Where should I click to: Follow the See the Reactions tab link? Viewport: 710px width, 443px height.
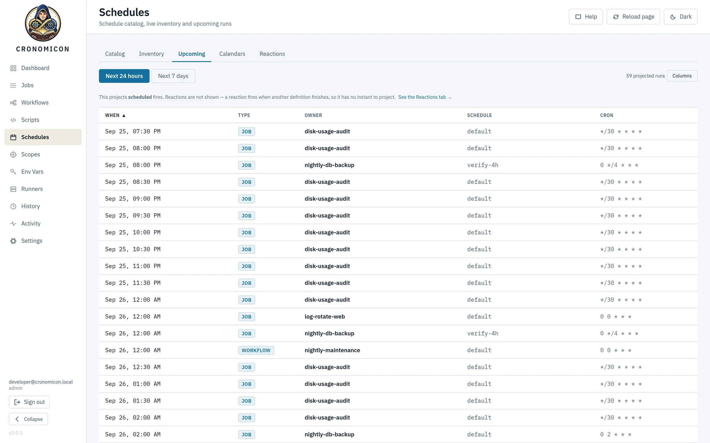coord(425,97)
